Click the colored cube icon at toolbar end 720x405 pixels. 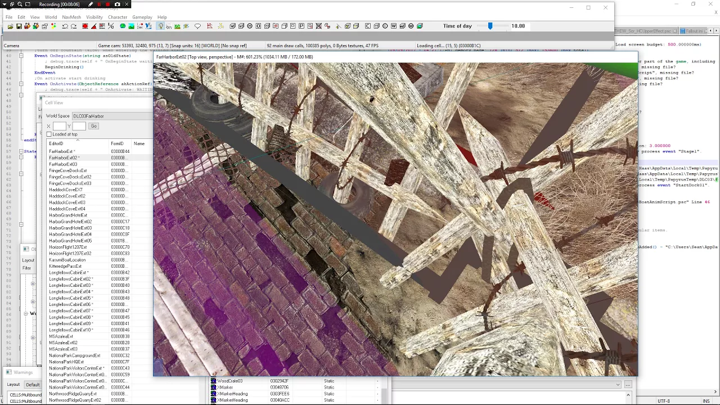pyautogui.click(x=420, y=26)
